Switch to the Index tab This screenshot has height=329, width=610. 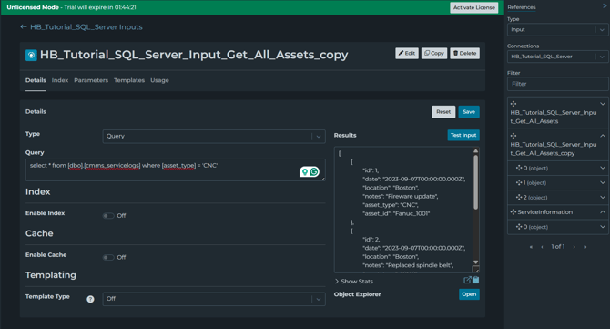coord(60,80)
